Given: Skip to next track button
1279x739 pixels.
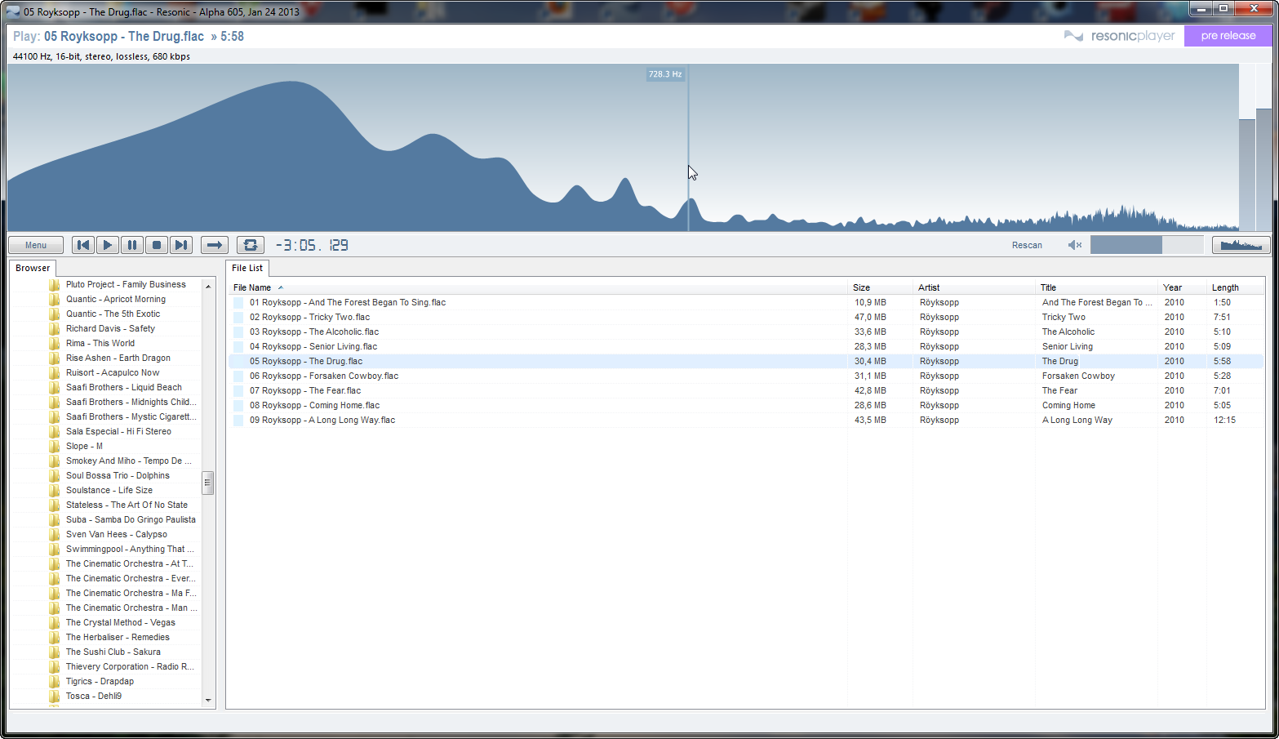Looking at the screenshot, I should [x=181, y=245].
